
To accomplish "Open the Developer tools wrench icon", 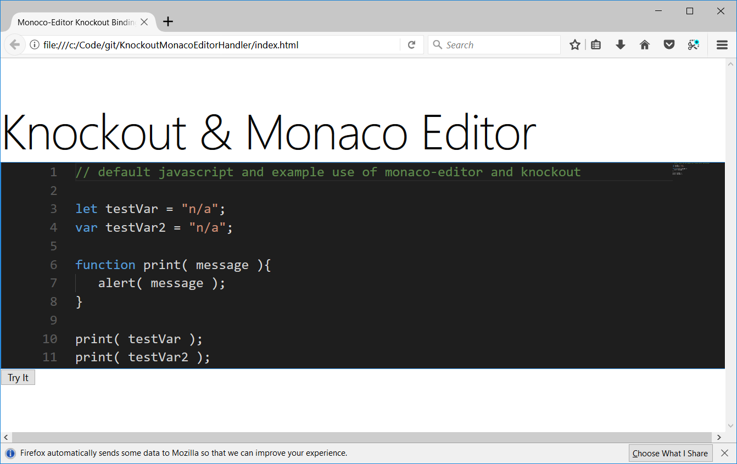I will coord(694,45).
